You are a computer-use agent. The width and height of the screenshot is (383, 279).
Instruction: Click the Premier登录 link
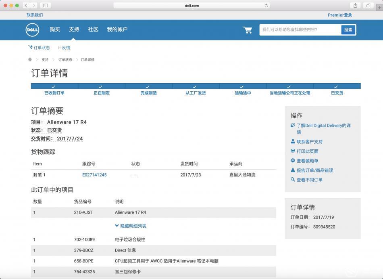(340, 15)
